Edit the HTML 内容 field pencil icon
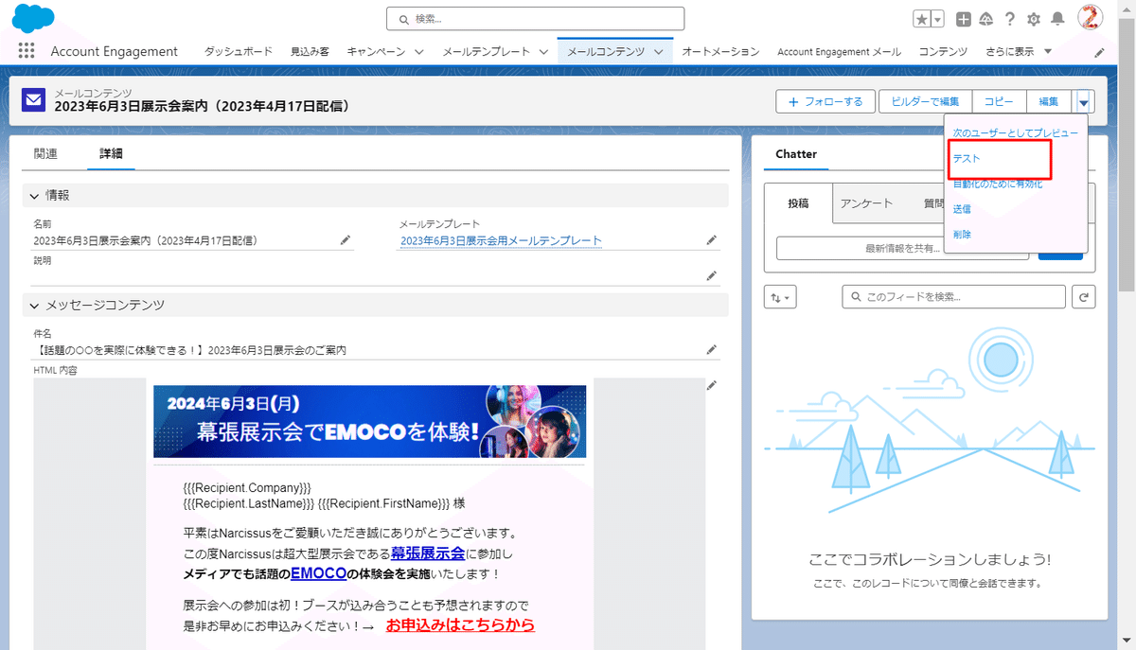 (x=711, y=385)
